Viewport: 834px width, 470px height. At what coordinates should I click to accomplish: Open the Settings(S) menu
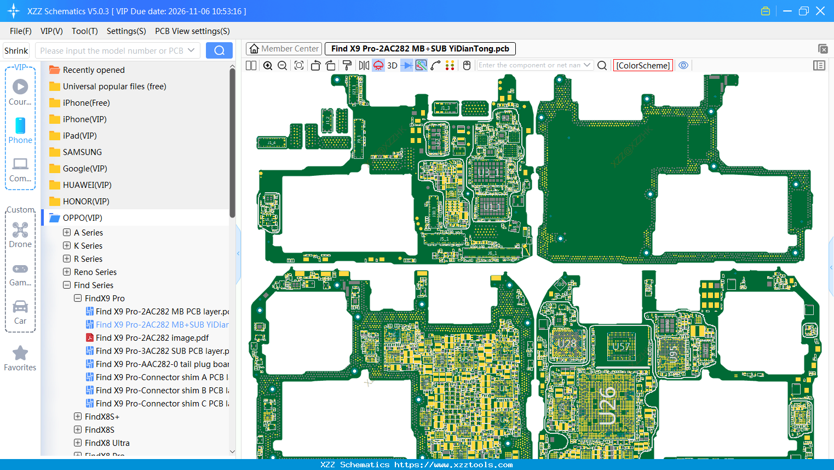126,31
